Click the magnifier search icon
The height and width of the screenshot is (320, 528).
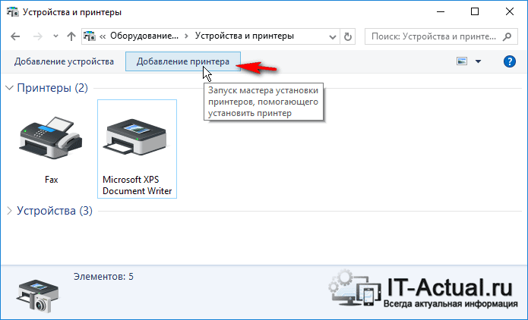coord(507,36)
